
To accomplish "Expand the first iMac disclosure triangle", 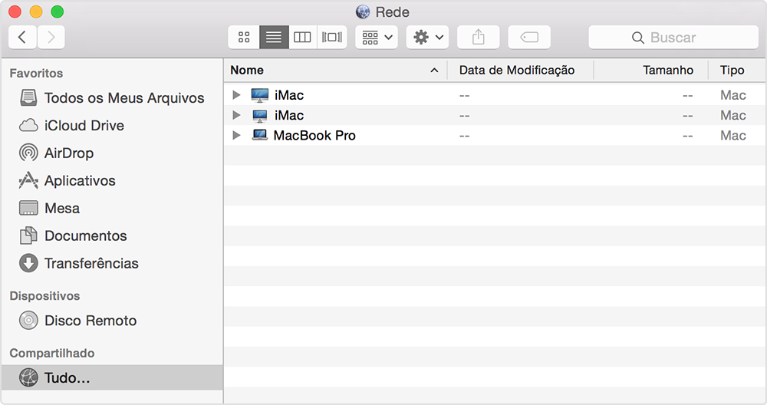I will 236,95.
